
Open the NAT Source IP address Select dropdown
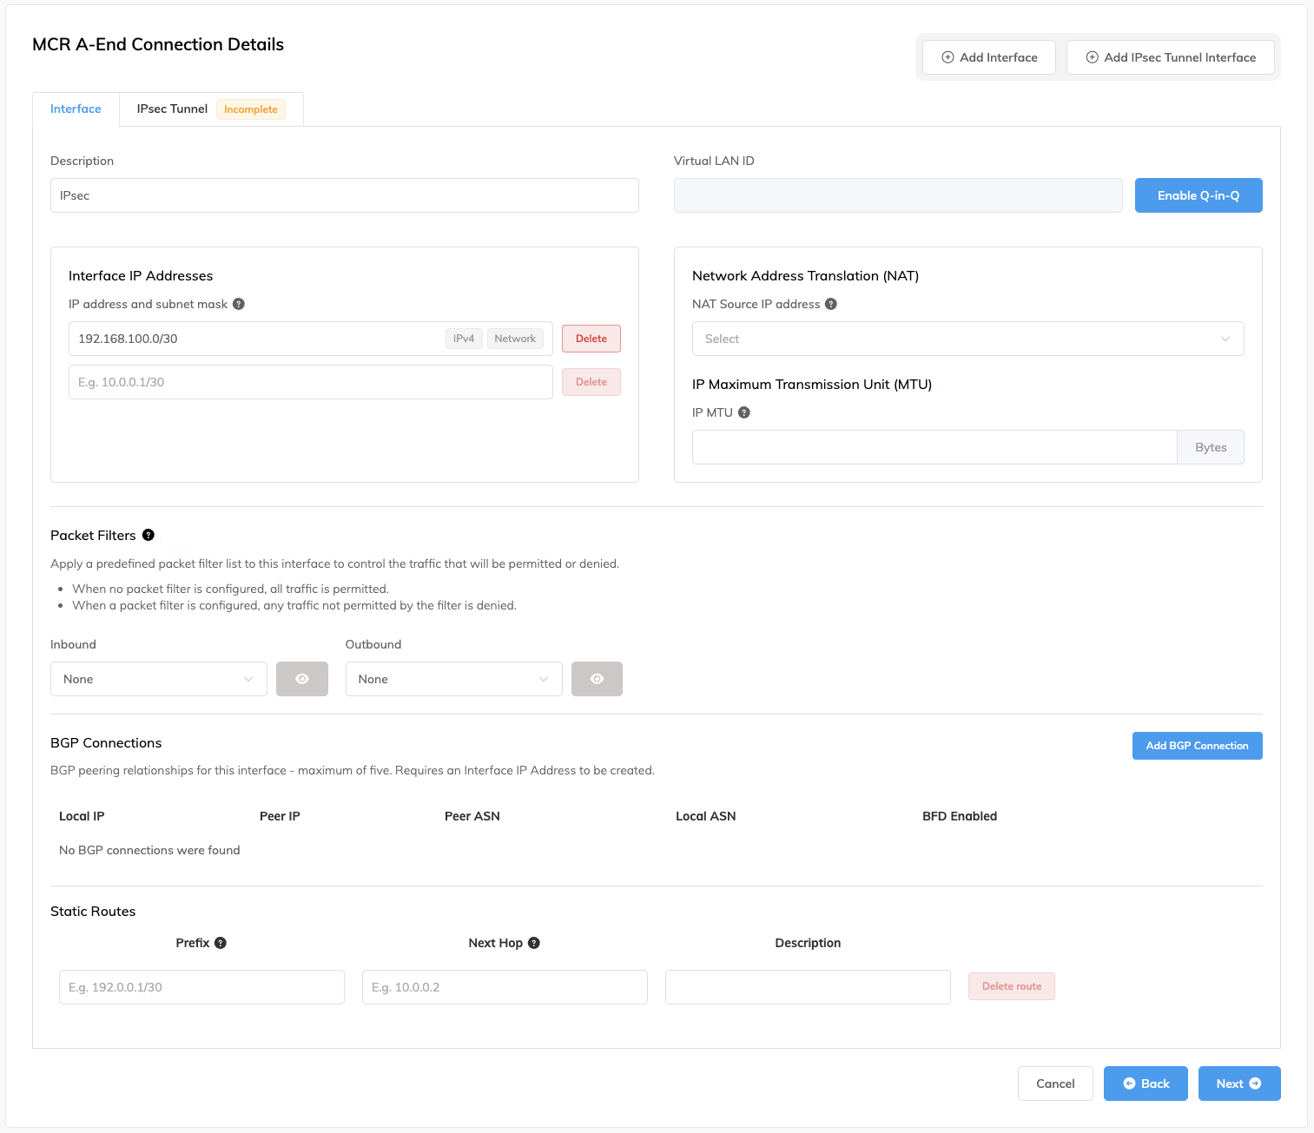967,339
